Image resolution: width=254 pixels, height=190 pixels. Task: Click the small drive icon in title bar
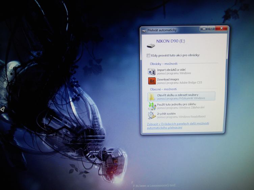(x=144, y=31)
